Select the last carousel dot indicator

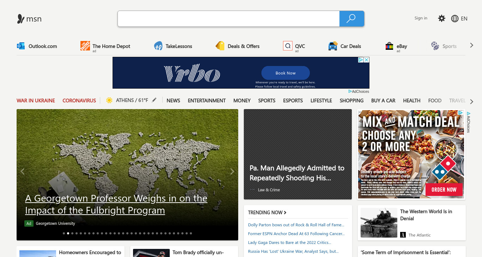(x=191, y=233)
